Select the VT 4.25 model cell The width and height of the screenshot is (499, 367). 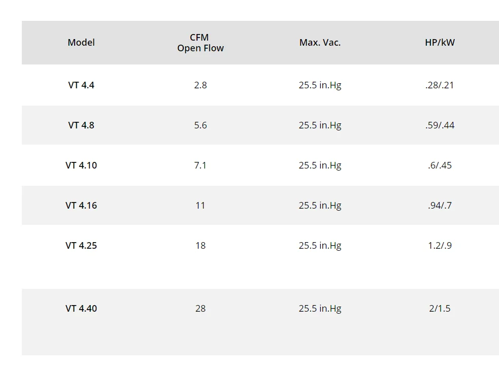[81, 245]
